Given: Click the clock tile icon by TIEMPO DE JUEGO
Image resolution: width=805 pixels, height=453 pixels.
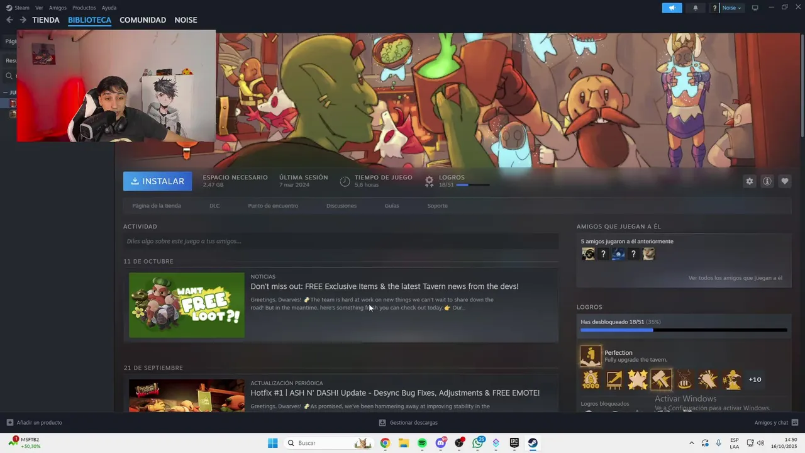Looking at the screenshot, I should click(345, 181).
